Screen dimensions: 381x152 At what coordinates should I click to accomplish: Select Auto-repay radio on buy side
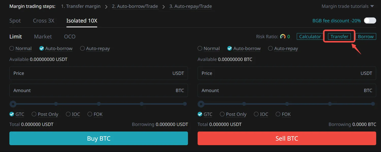pos(82,49)
